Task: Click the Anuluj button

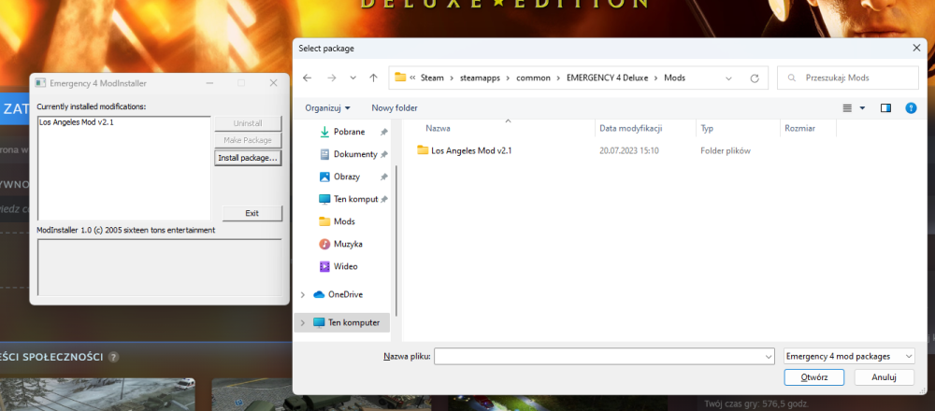Action: pyautogui.click(x=885, y=377)
